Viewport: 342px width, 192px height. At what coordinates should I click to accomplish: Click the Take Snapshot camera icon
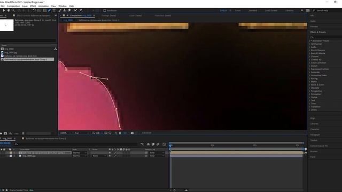coord(132,133)
